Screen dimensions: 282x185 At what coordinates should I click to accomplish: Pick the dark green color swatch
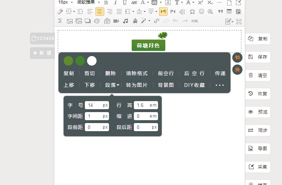80,61
